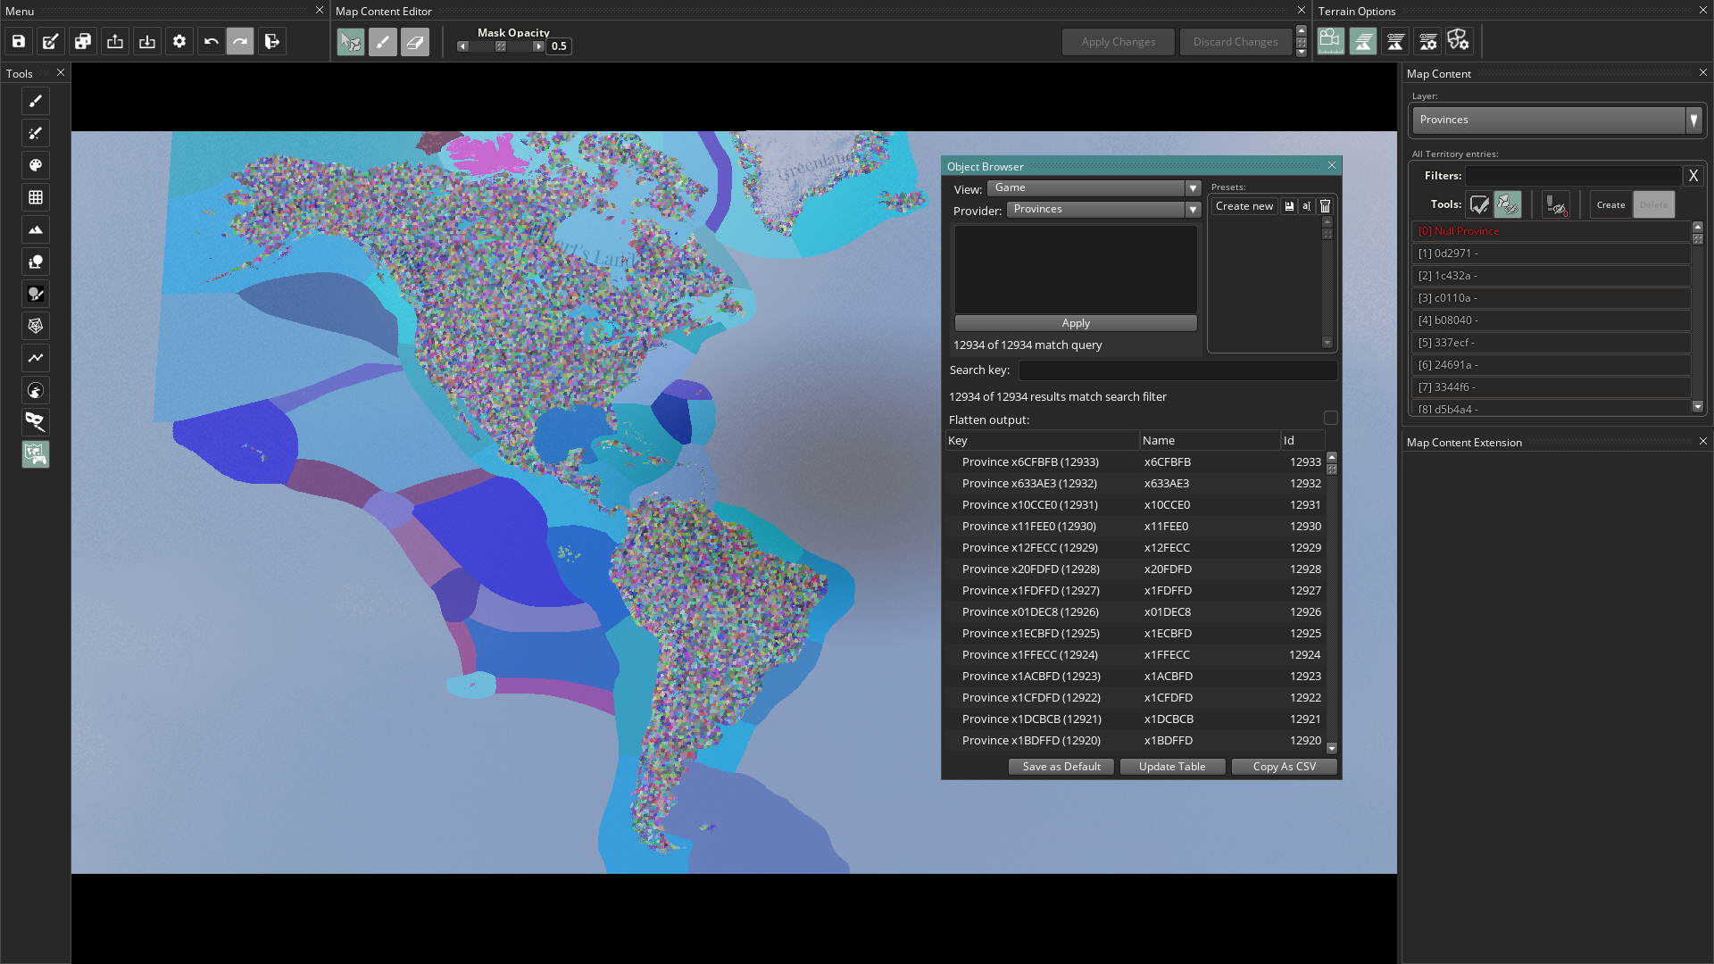
Task: Select the grid table tool in Tools
Action: (x=36, y=197)
